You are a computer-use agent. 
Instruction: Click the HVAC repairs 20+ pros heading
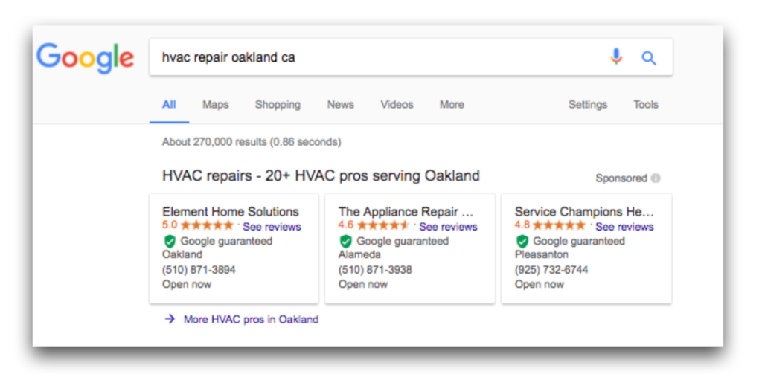pyautogui.click(x=321, y=175)
